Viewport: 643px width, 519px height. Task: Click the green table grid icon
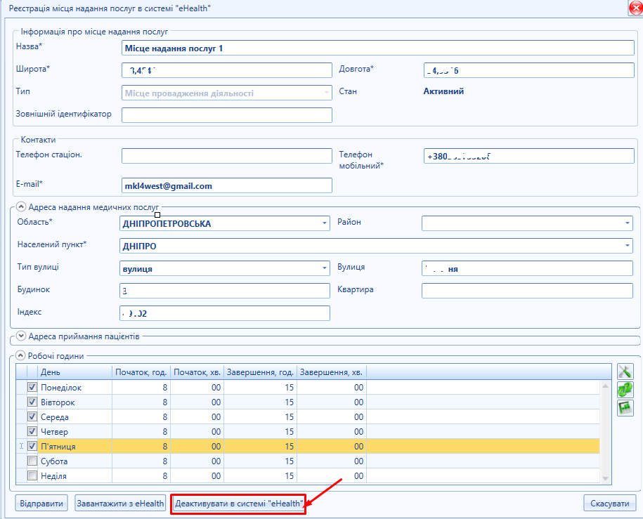click(625, 408)
